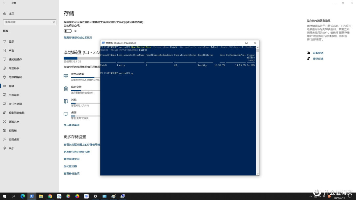356x200 pixels.
Task: Turn on the 存储感知 toggle
Action: tap(68, 31)
